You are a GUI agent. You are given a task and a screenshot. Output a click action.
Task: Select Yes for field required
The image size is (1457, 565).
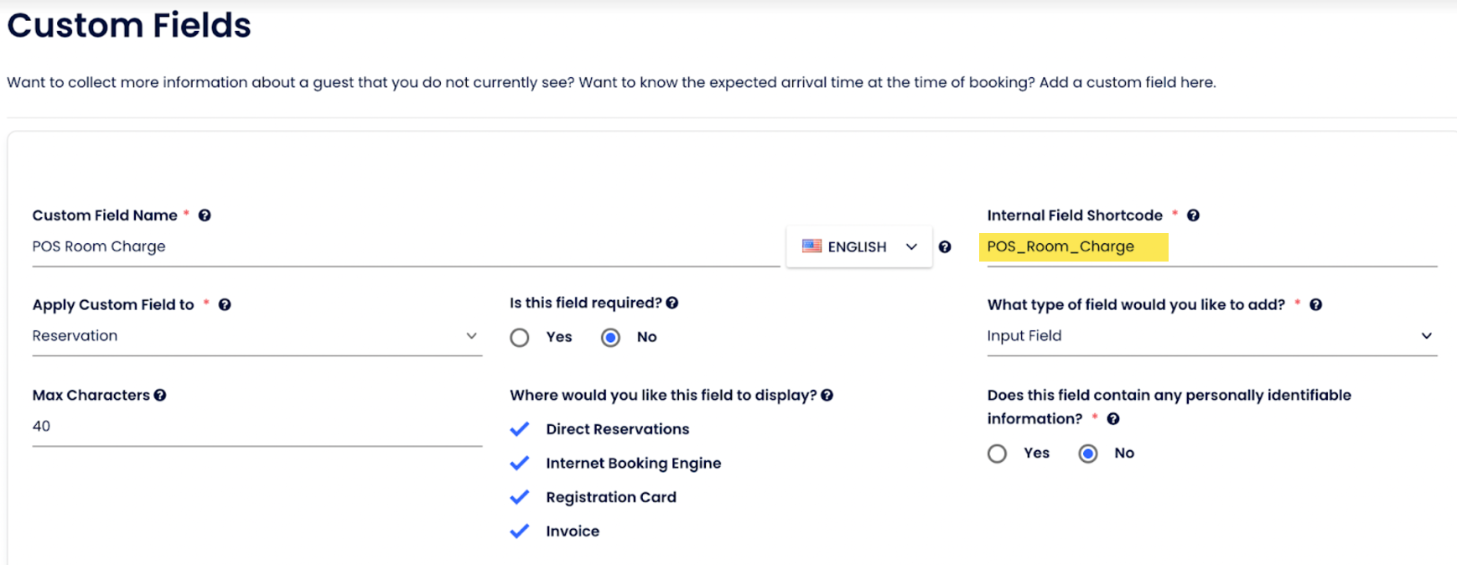point(520,338)
